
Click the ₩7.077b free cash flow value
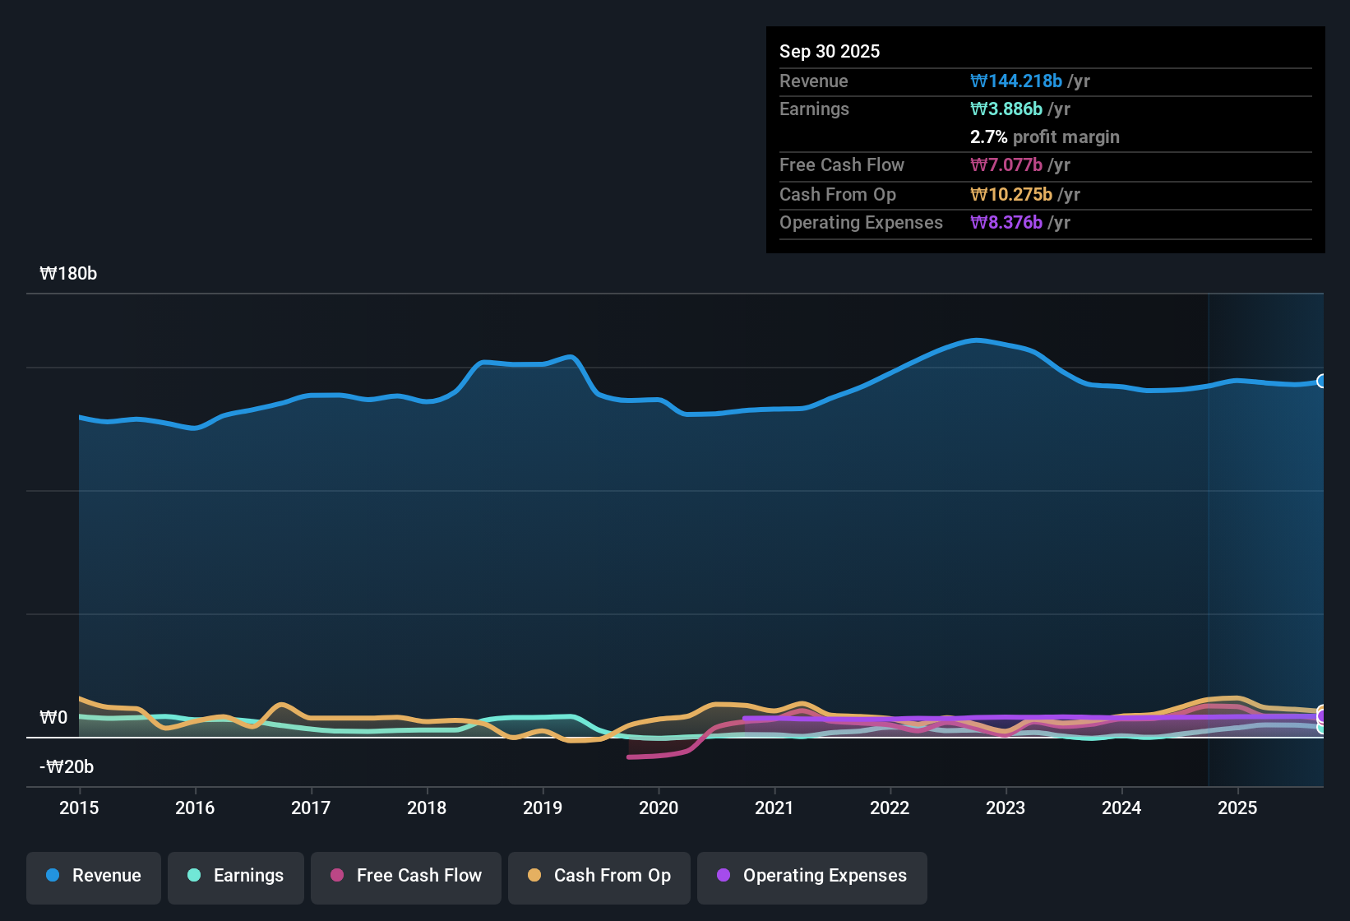pos(1006,164)
